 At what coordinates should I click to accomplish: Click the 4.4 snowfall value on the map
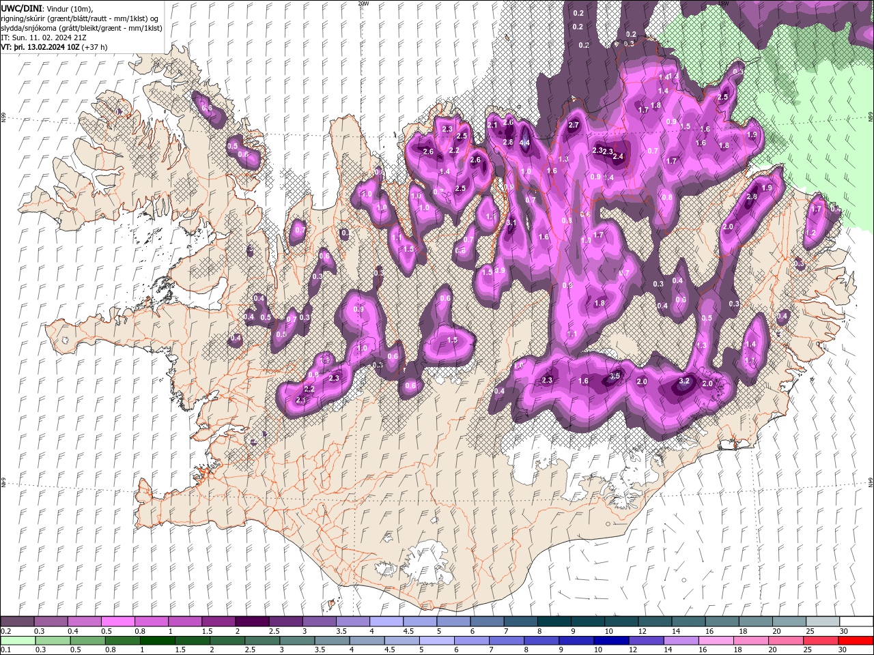coord(524,143)
